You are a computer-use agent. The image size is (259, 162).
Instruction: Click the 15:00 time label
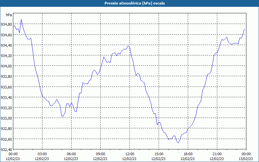159,154
